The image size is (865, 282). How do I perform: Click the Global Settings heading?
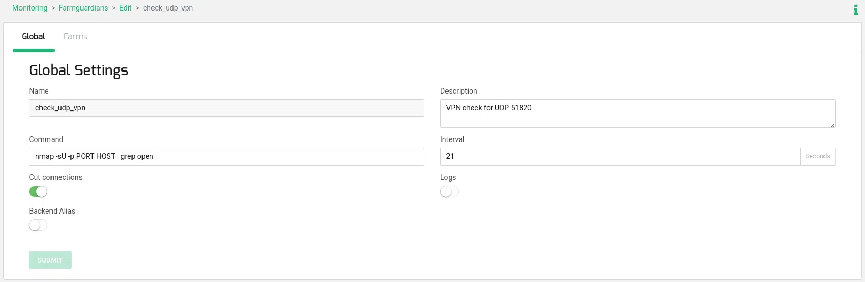[79, 70]
